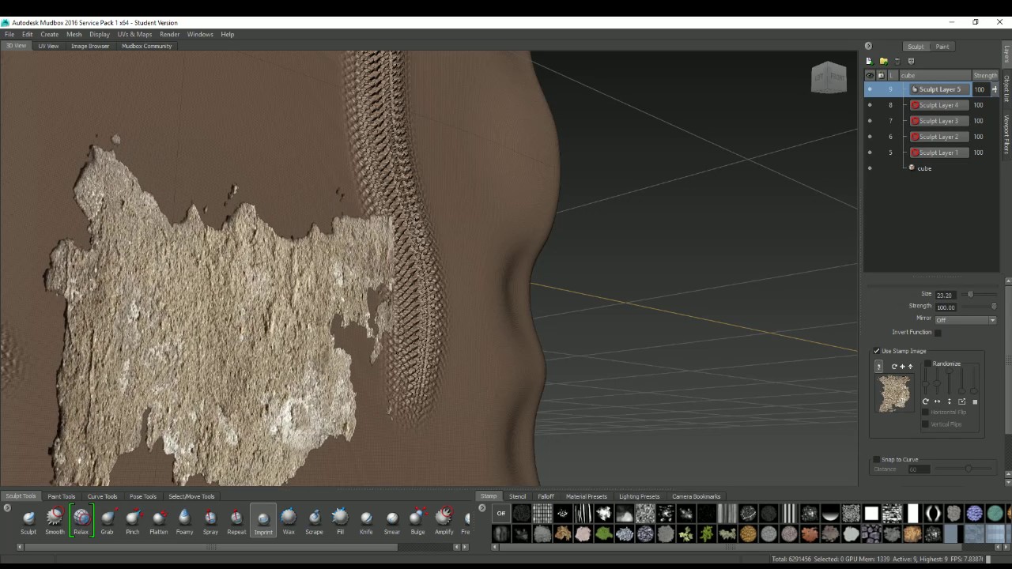The height and width of the screenshot is (569, 1012).
Task: Enable the Randomize checkbox
Action: (x=928, y=364)
